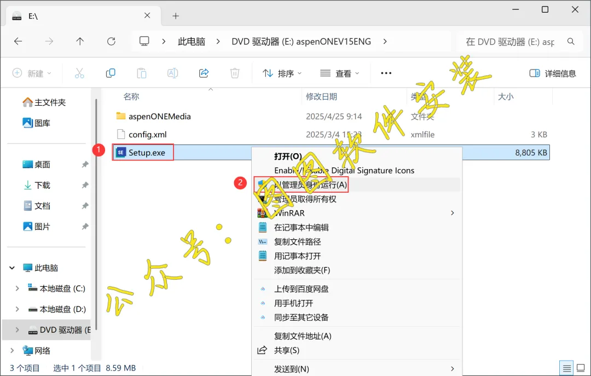Click the aspenONEMedia folder icon
Viewport: 591px width, 376px height.
(x=120, y=116)
